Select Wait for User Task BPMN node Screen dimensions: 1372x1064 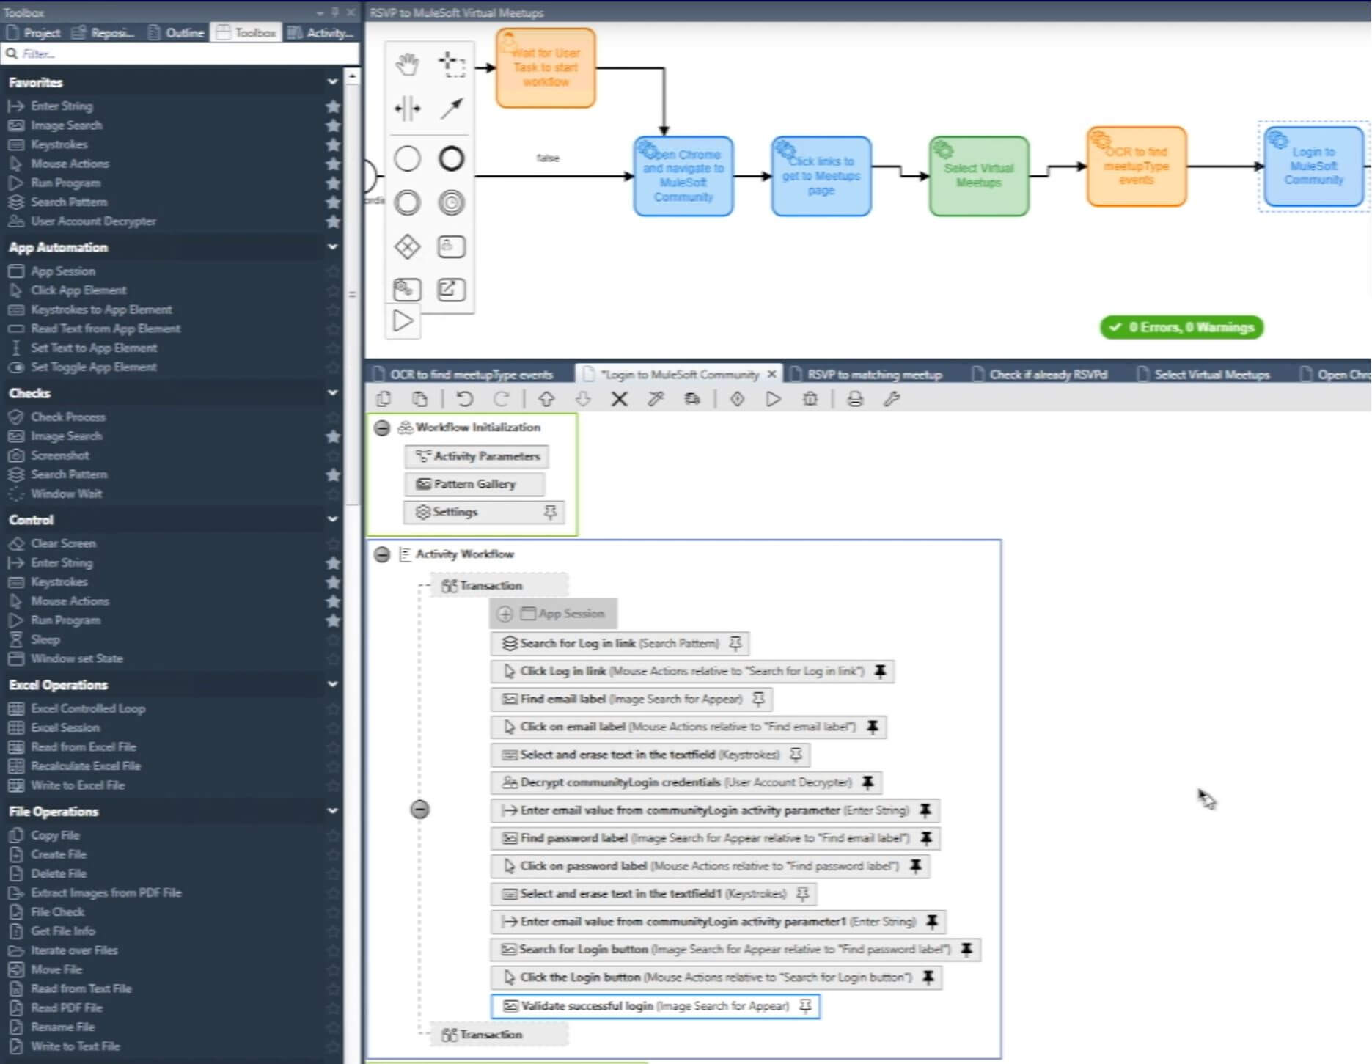point(546,67)
